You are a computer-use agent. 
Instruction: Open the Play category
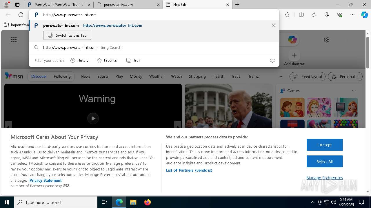tap(119, 76)
